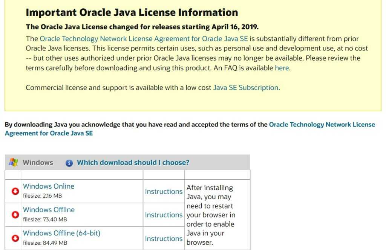Click the 'filesize: 2.16 MB' text
Screen dimensions: 386x250
point(42,196)
